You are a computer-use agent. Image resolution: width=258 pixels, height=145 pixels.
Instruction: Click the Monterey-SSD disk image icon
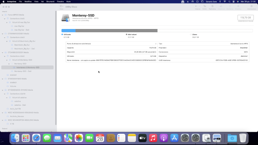pos(65,18)
